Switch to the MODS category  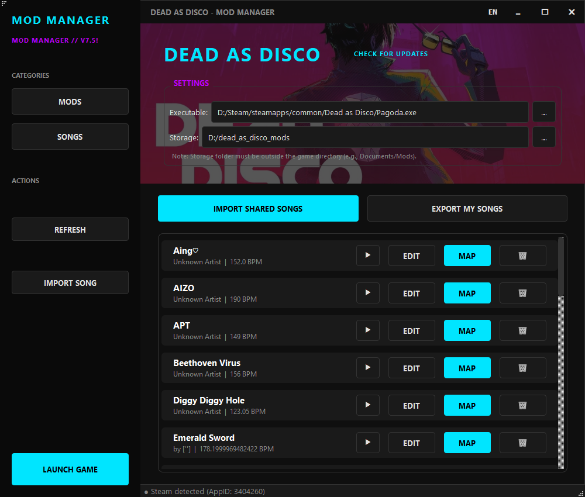tap(70, 101)
